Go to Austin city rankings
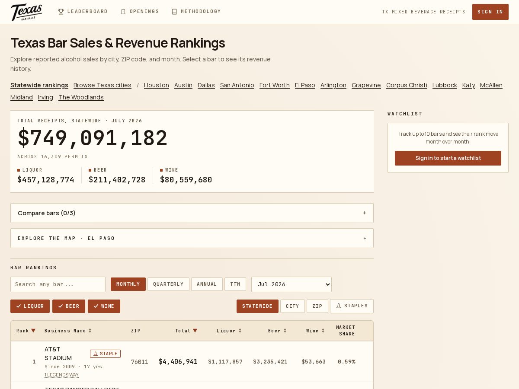 coord(183,85)
